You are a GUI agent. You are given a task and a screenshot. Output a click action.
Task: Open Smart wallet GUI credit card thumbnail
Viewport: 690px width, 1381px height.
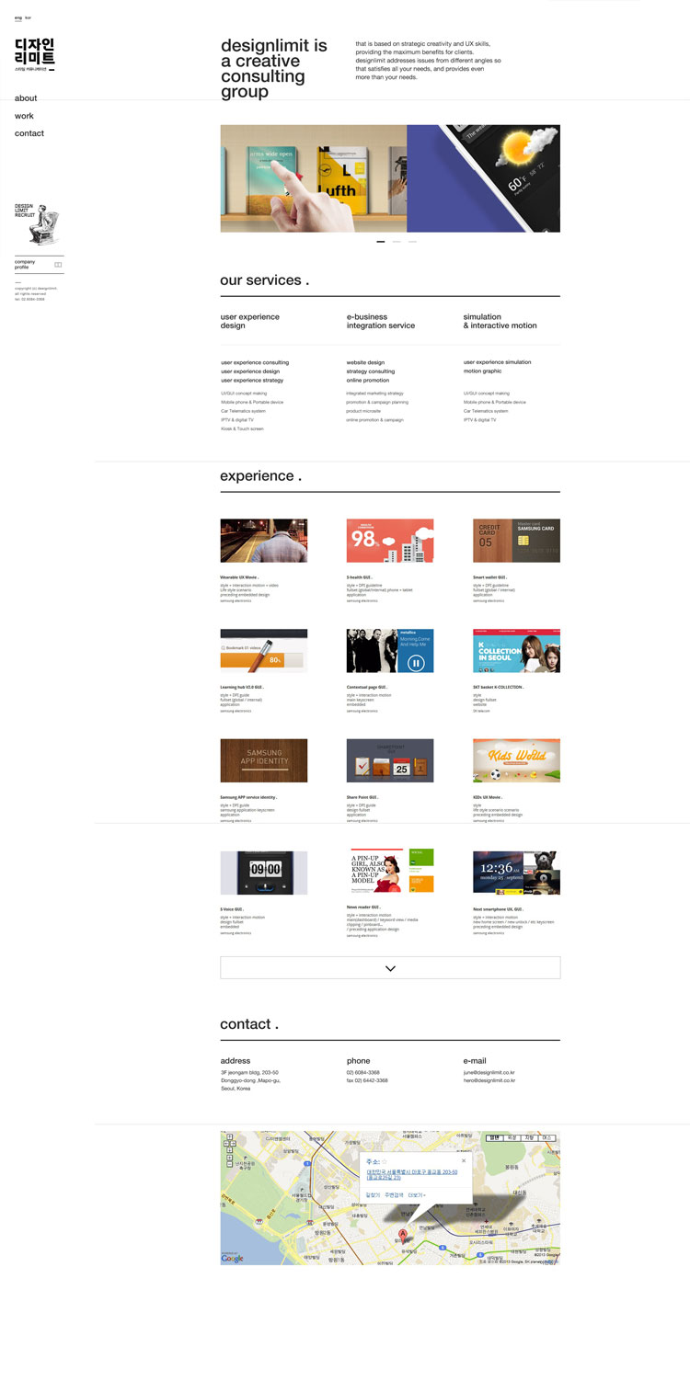(x=516, y=541)
